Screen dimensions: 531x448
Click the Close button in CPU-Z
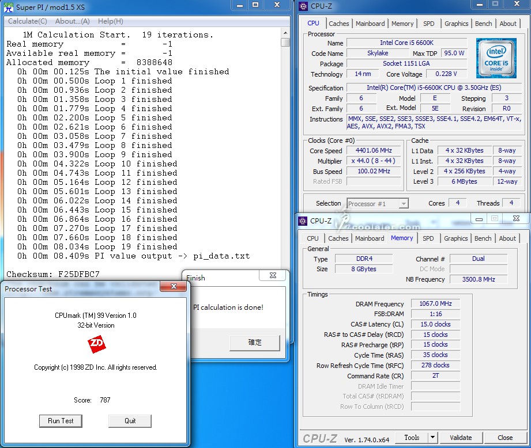505,438
